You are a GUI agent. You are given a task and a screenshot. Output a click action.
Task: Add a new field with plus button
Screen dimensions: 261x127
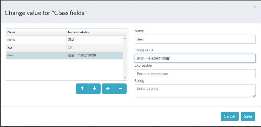click(108, 88)
